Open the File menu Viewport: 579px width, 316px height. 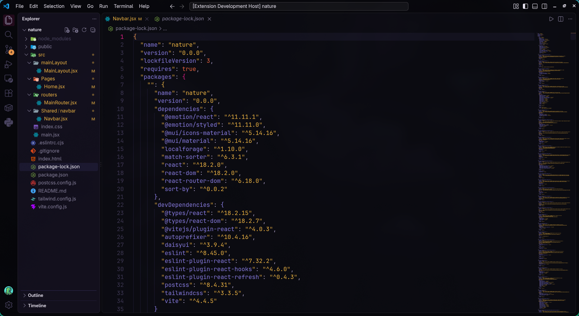coord(19,6)
